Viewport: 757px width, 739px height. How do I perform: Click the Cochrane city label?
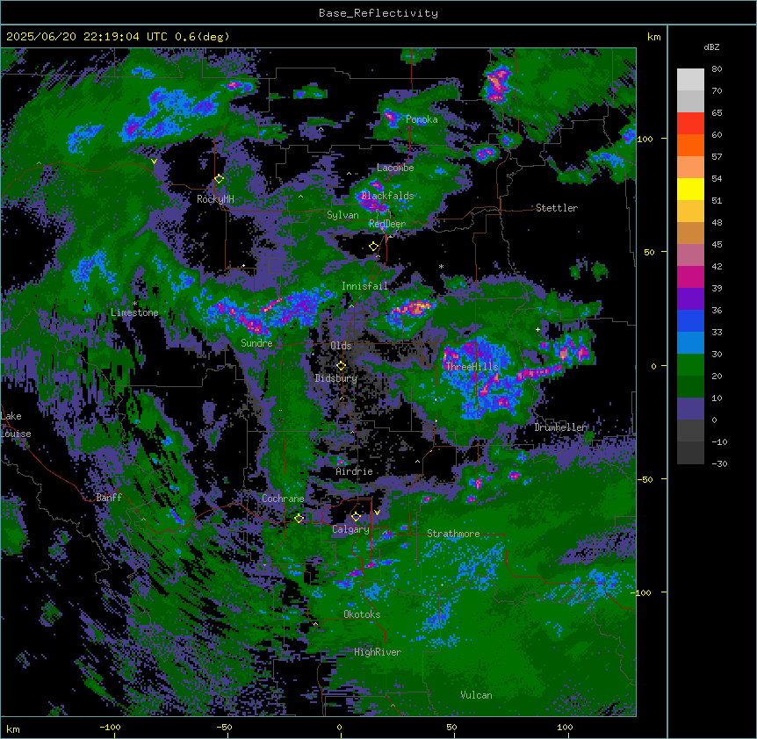283,499
